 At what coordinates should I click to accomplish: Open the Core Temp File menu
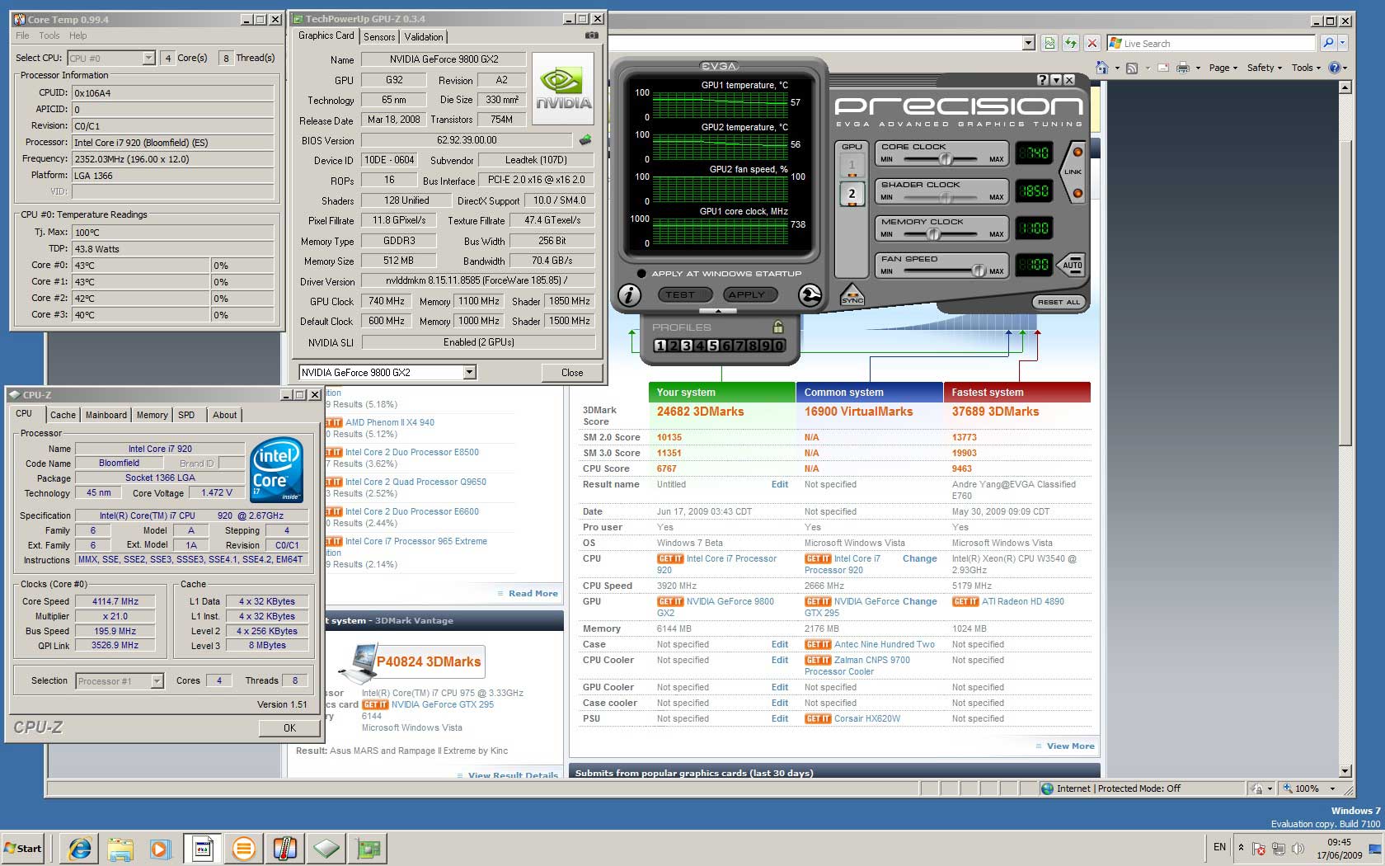pyautogui.click(x=22, y=35)
